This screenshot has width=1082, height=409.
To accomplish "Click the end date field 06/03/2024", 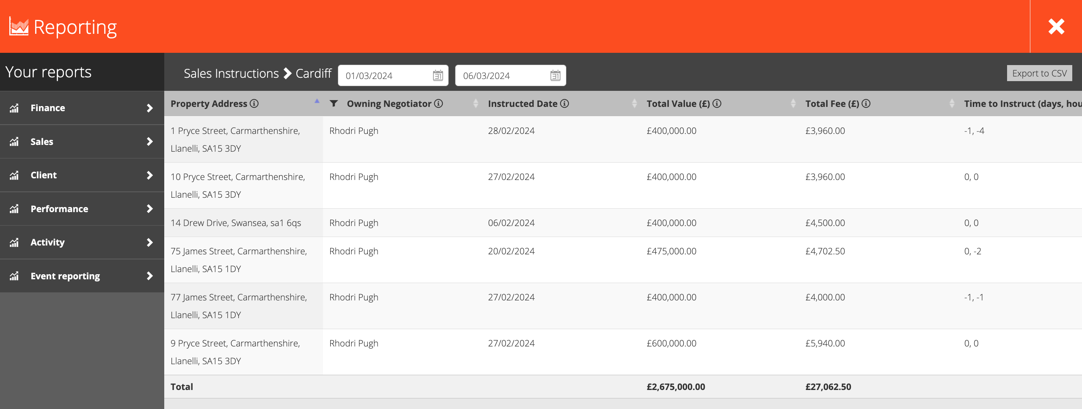I will point(511,76).
